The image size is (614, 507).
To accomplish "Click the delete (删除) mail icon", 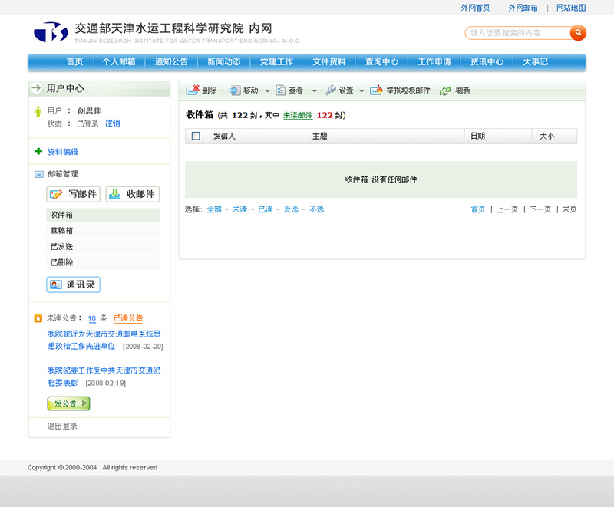I will (x=193, y=91).
